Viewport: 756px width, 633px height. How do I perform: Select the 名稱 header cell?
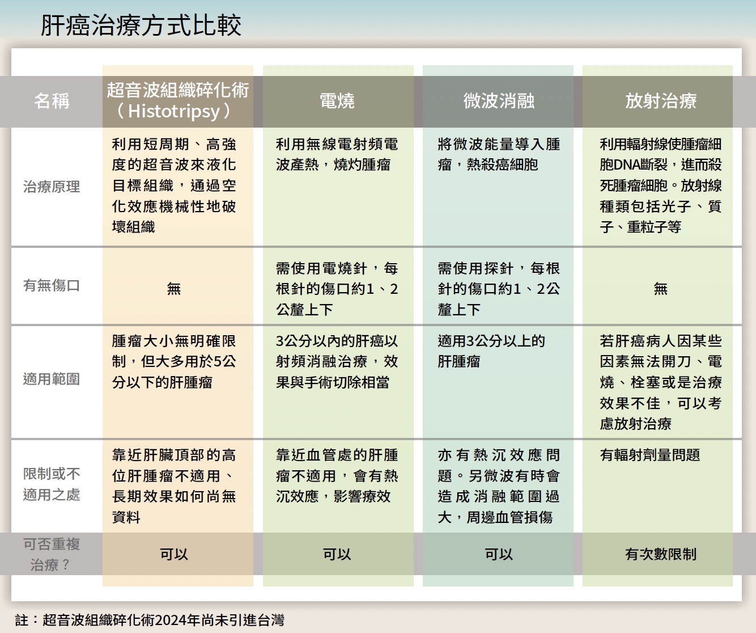[52, 101]
